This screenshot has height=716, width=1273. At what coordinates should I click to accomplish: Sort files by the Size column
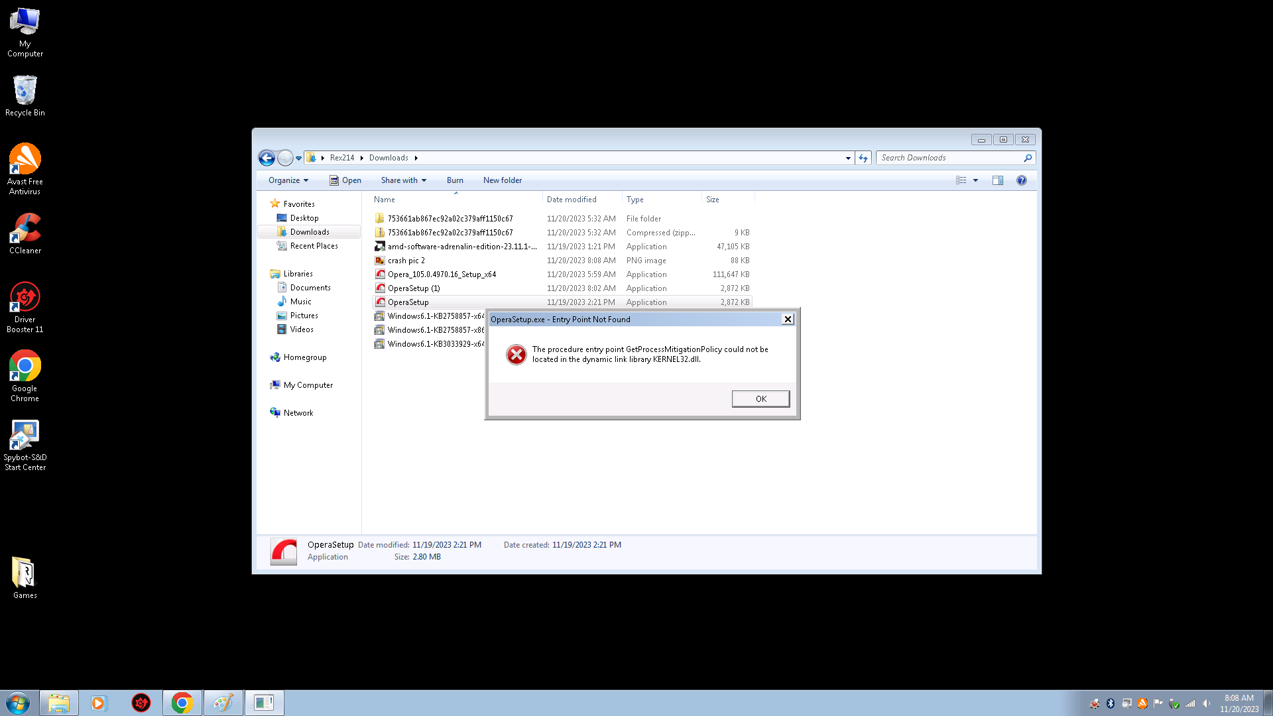point(728,200)
